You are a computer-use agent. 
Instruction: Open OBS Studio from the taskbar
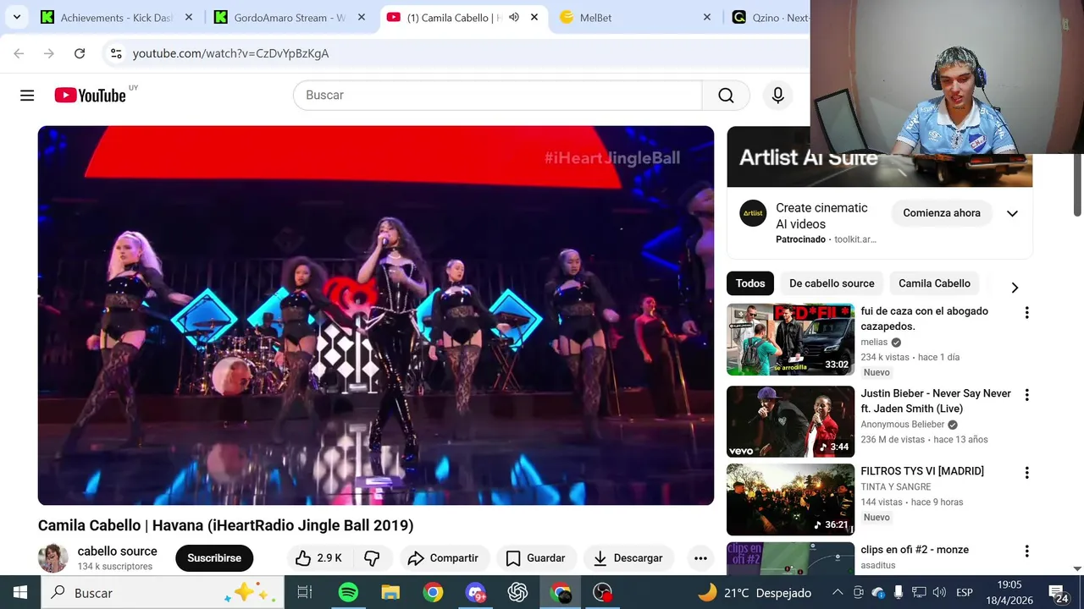(602, 592)
